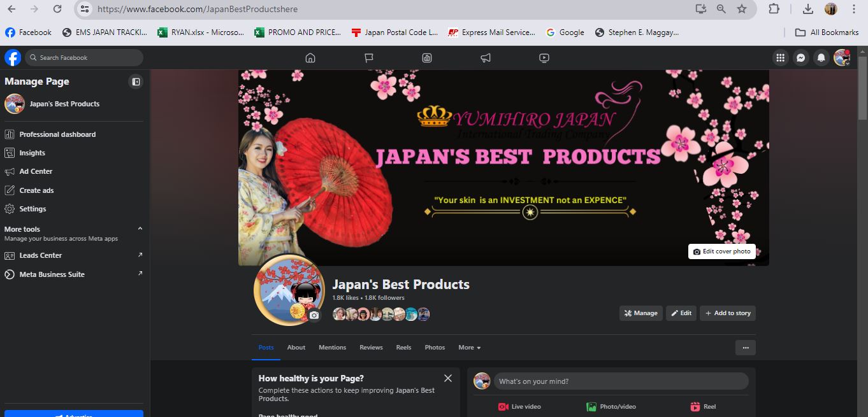Click the What's on your mind field
The image size is (868, 417).
621,381
